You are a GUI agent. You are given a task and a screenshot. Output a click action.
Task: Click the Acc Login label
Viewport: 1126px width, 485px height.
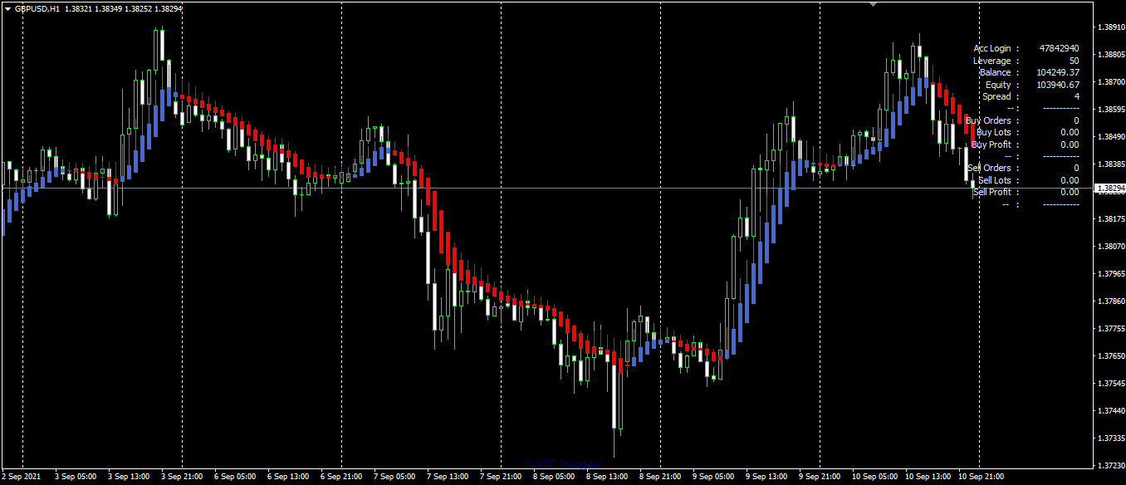[992, 49]
